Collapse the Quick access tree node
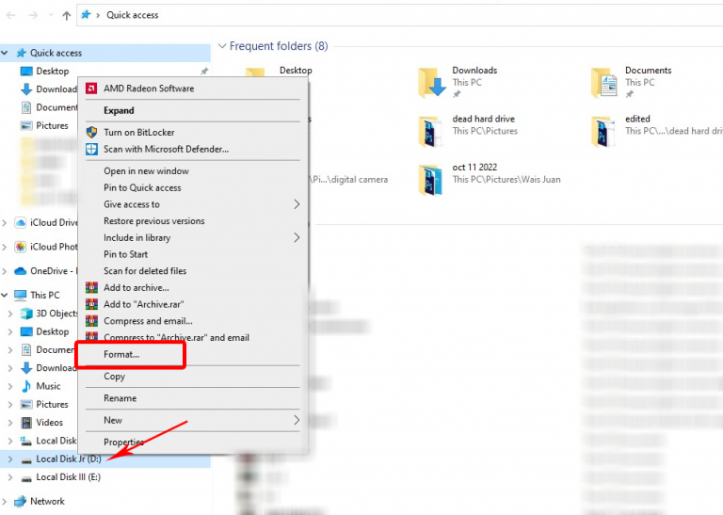The height and width of the screenshot is (515, 723). 5,53
